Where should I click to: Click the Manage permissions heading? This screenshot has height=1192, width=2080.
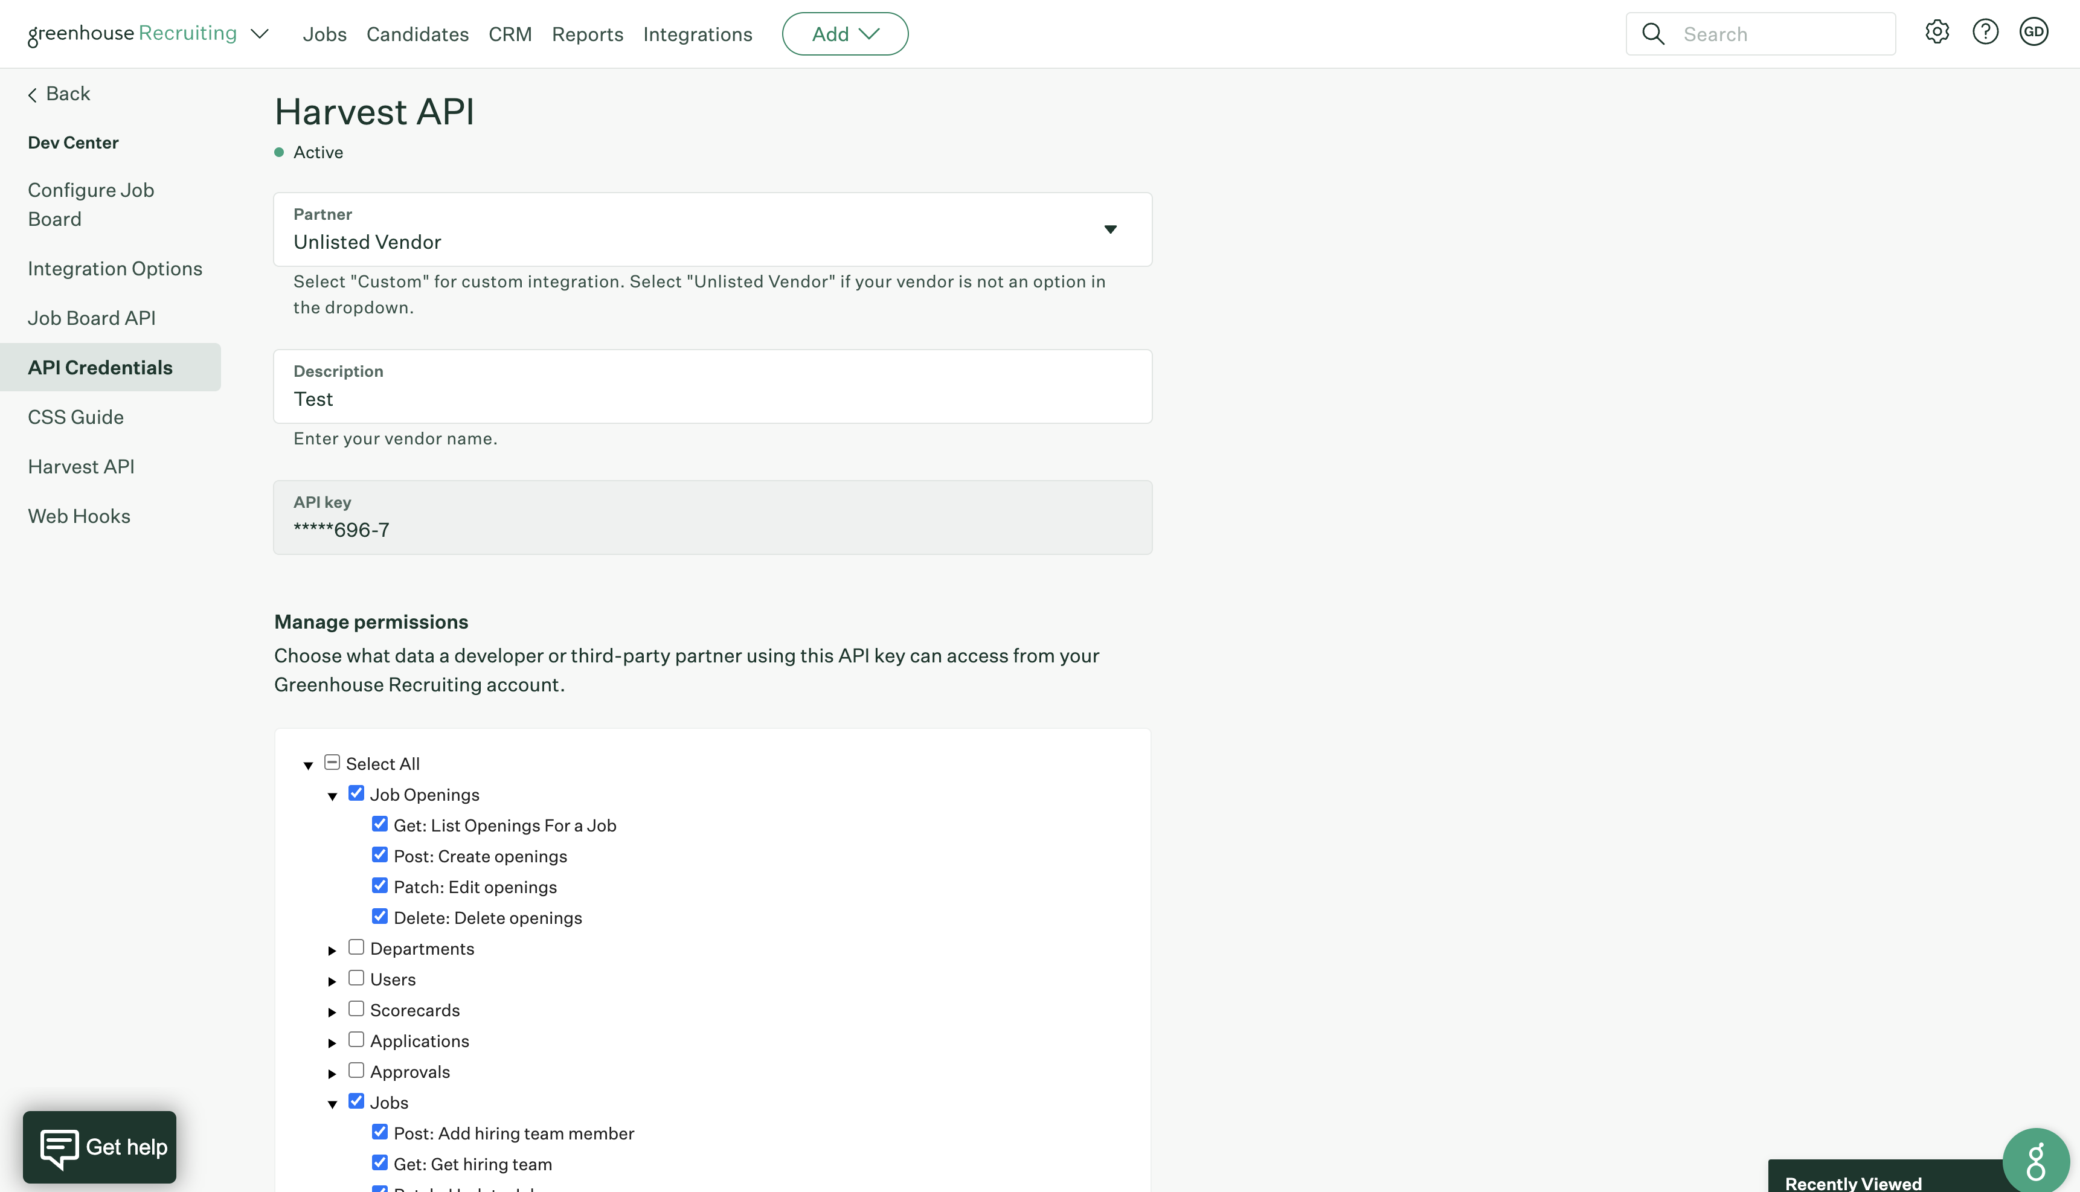coord(371,621)
